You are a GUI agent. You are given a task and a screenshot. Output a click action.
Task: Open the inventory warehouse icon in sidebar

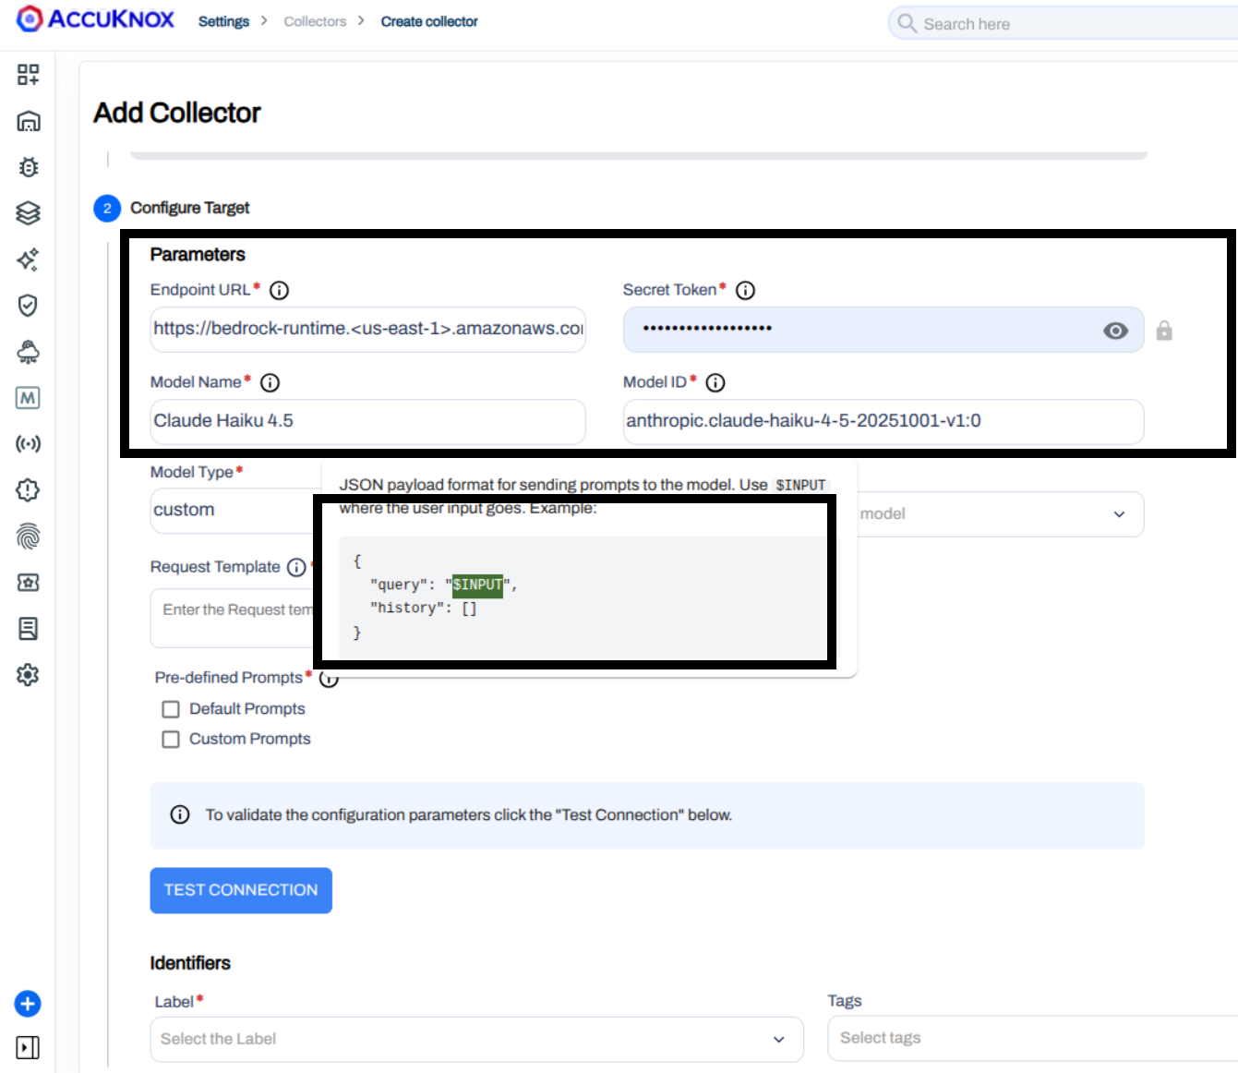29,121
